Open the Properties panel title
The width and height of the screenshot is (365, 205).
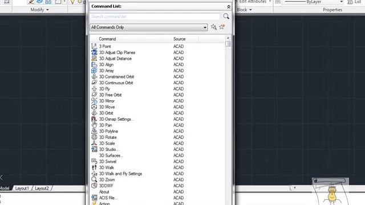point(332,10)
